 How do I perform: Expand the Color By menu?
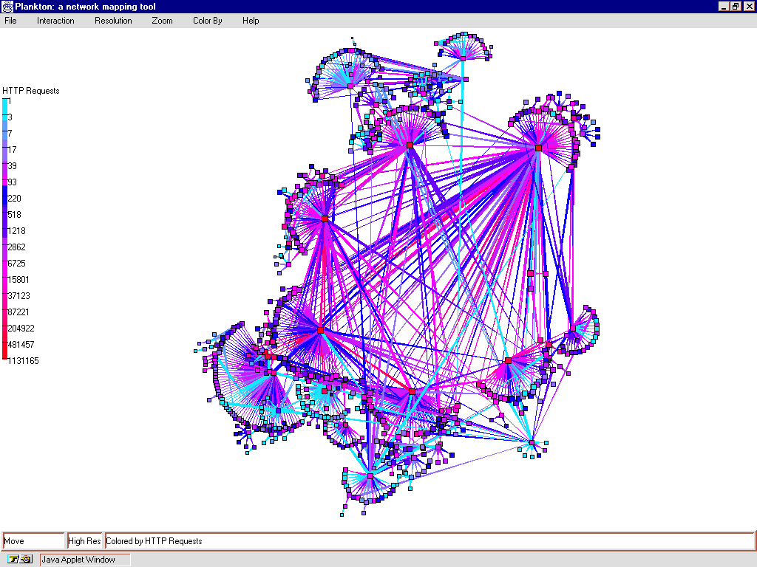(207, 21)
